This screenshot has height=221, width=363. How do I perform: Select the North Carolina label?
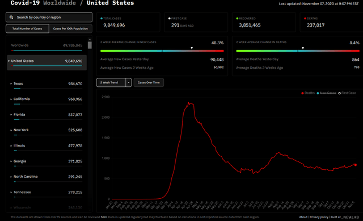click(26, 177)
